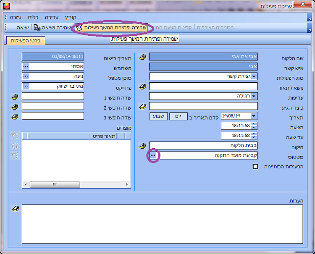Click the lookup icon beside שם הלקוח field
This screenshot has height=254, width=315.
coord(143,57)
